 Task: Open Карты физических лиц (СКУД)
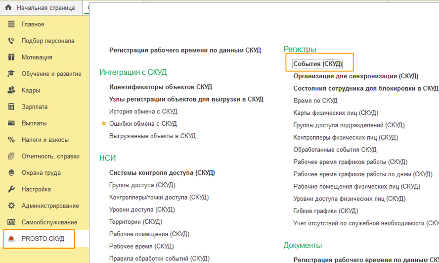[335, 113]
